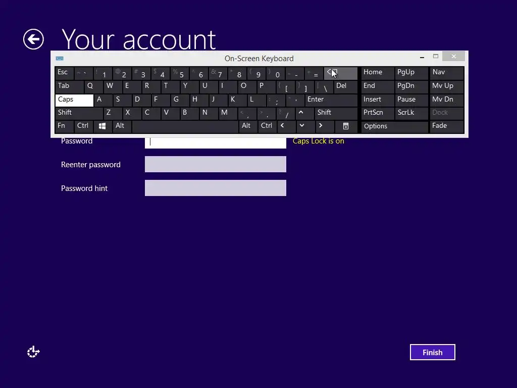The image size is (517, 388).
Task: Tap the spacebar key
Action: [x=185, y=126]
